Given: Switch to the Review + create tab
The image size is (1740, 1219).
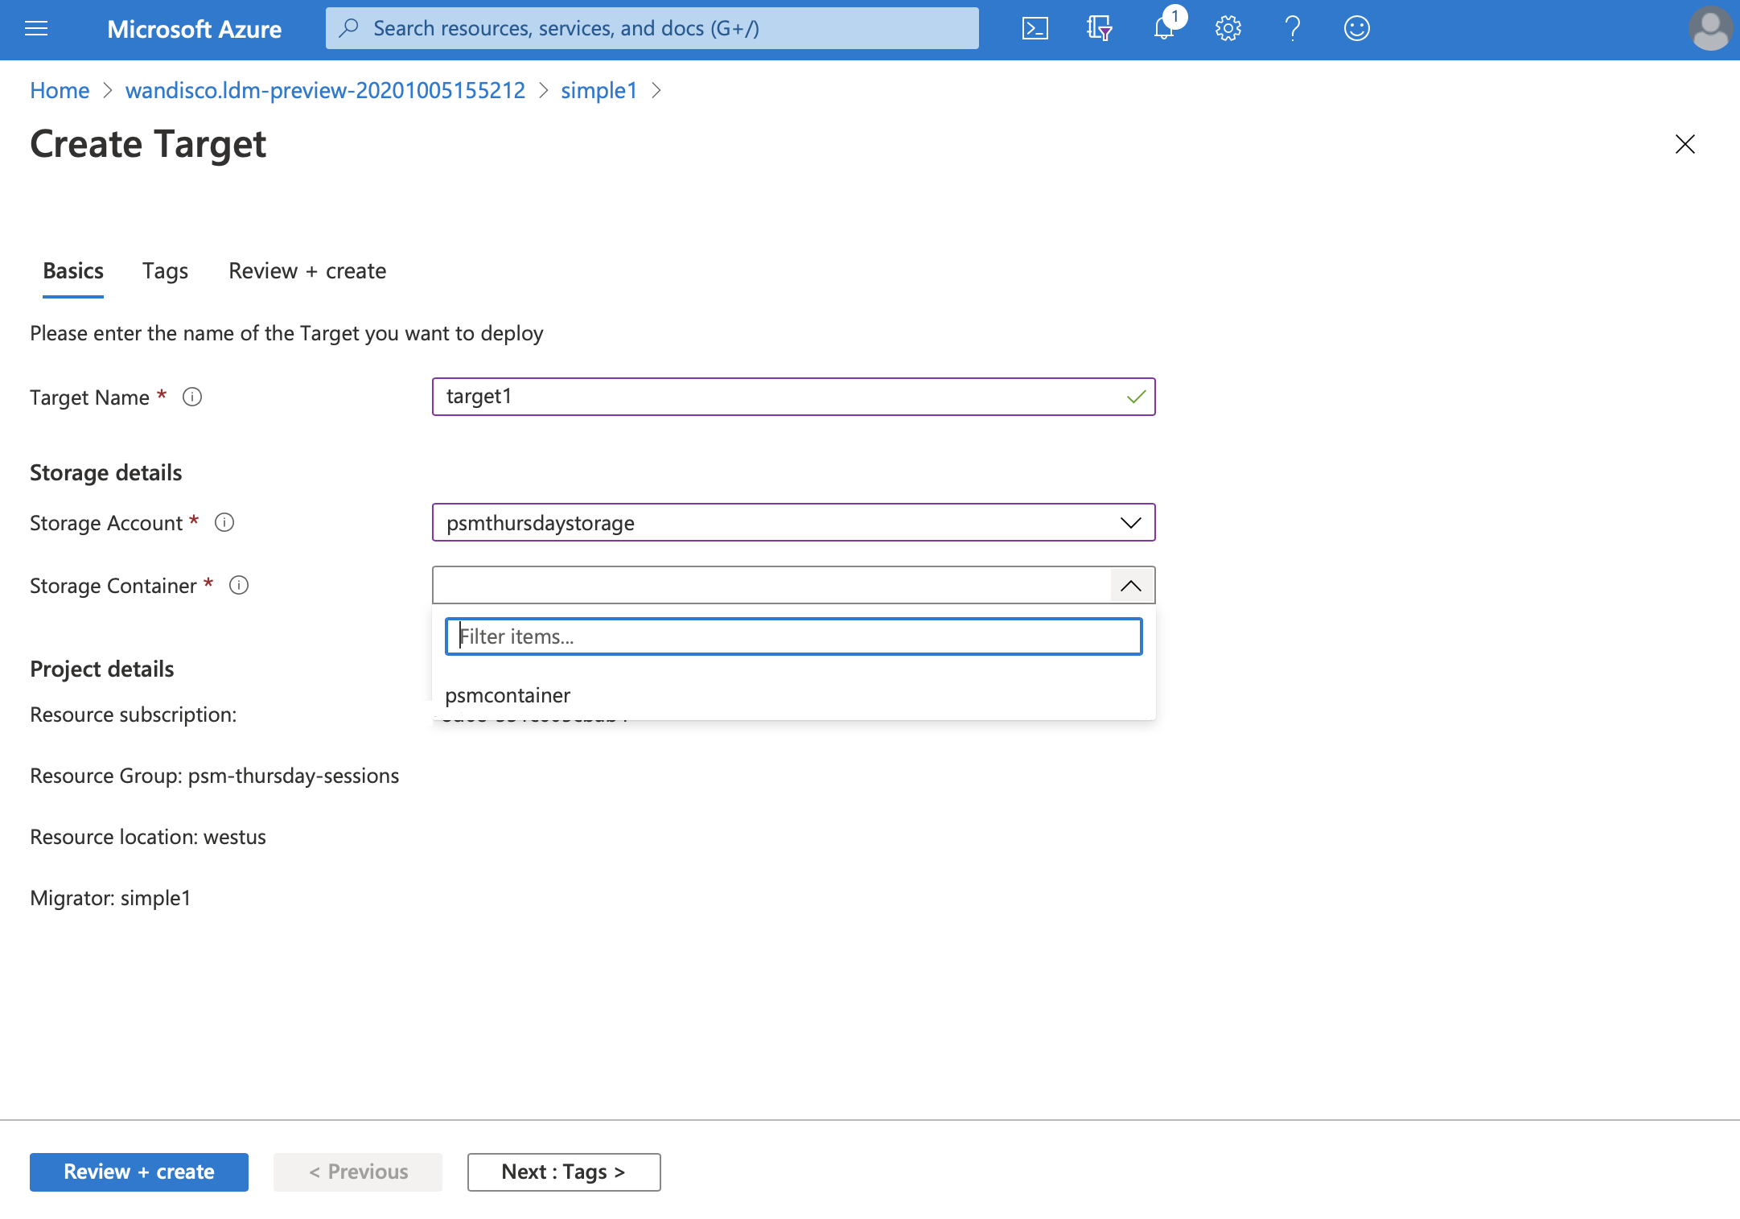Looking at the screenshot, I should pyautogui.click(x=306, y=270).
